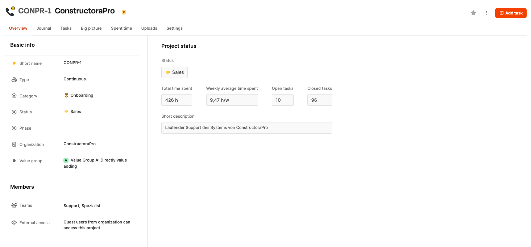Click the External access eye icon

(14, 223)
